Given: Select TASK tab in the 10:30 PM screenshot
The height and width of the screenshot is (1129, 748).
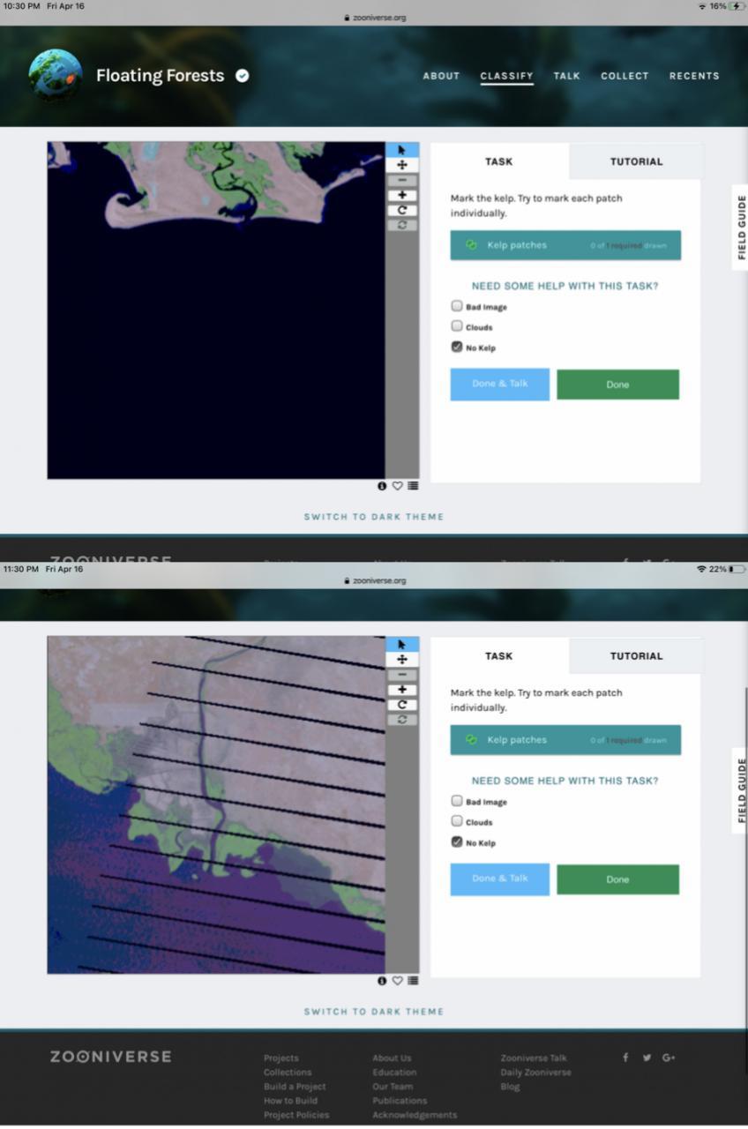Looking at the screenshot, I should [x=498, y=161].
